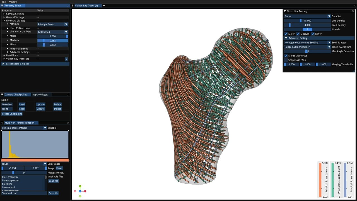Click Create Checkpoint button
This screenshot has width=357, height=201.
point(12,114)
